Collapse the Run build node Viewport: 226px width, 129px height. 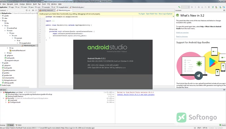click(3, 98)
